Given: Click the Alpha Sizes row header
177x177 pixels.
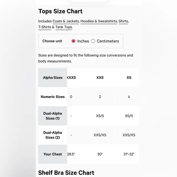Looking at the screenshot, I should [x=53, y=78].
